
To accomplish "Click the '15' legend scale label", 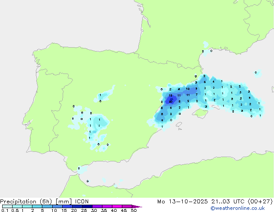I will pos(64,210).
